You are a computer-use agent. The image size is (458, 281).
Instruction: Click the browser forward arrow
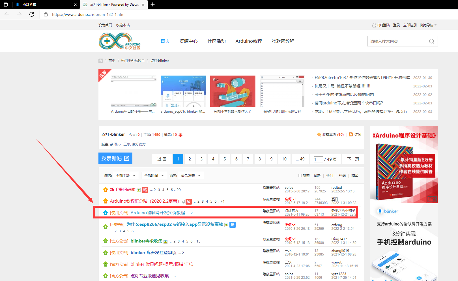pyautogui.click(x=19, y=14)
